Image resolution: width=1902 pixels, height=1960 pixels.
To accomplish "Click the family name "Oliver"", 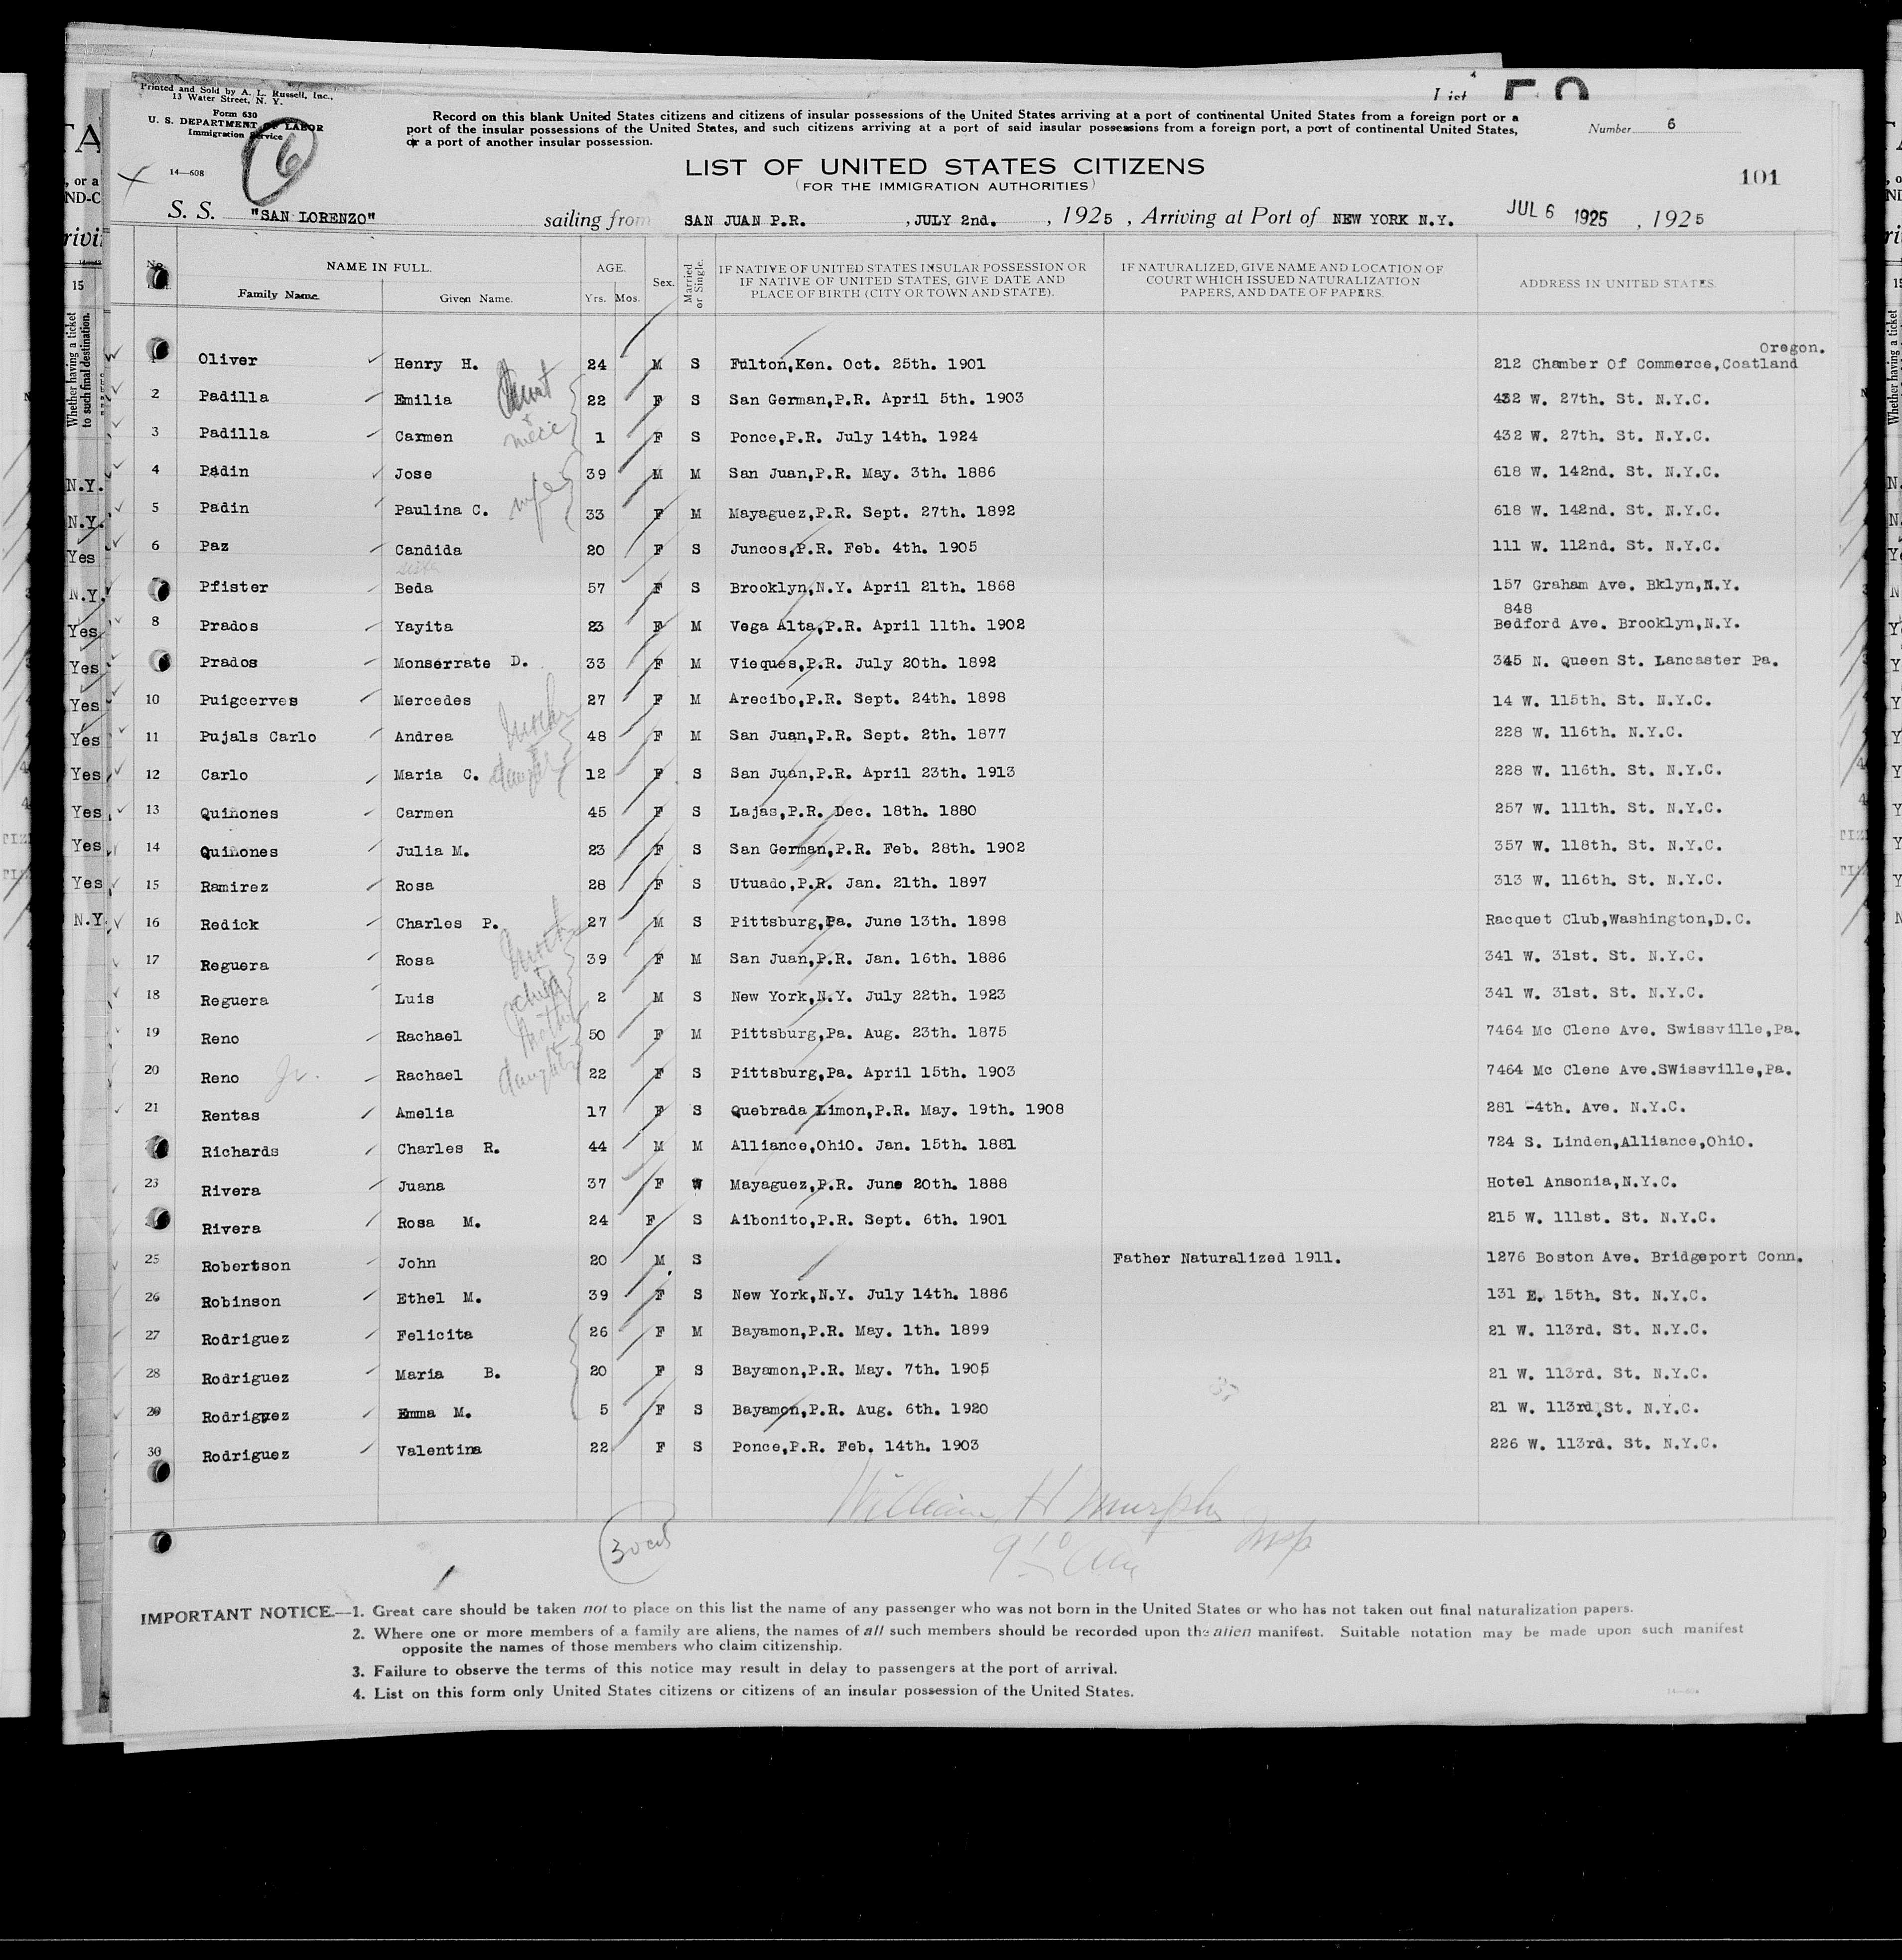I will (x=228, y=360).
